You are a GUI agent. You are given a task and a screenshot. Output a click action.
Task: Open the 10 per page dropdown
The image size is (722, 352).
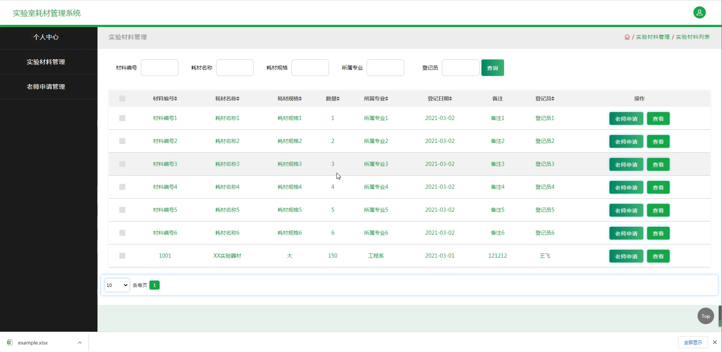[x=117, y=285]
